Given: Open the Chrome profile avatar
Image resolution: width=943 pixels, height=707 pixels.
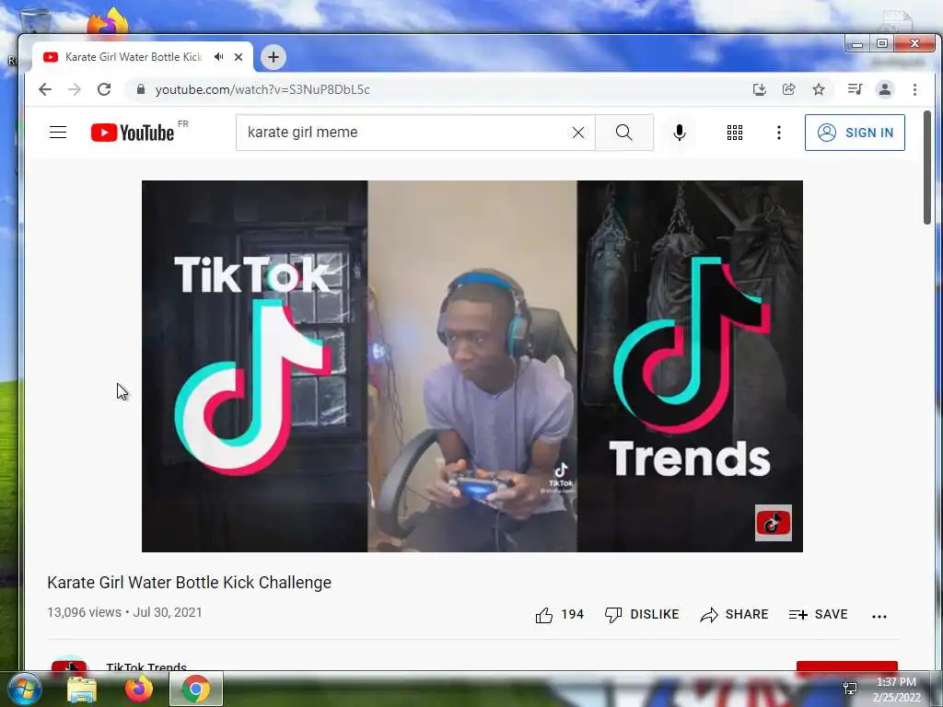Looking at the screenshot, I should [885, 89].
